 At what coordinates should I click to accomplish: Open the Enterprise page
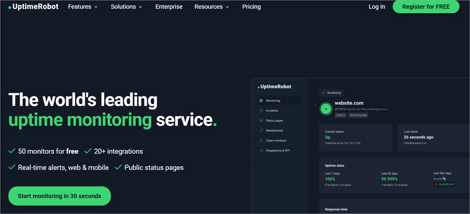coord(169,6)
